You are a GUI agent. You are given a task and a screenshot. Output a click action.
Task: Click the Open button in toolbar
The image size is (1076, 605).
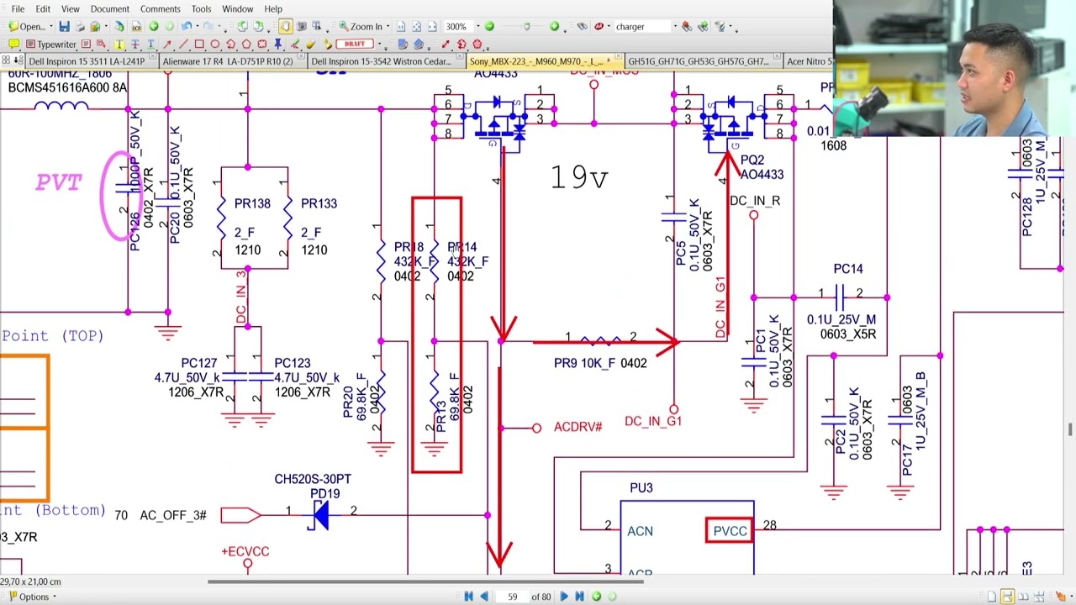27,27
